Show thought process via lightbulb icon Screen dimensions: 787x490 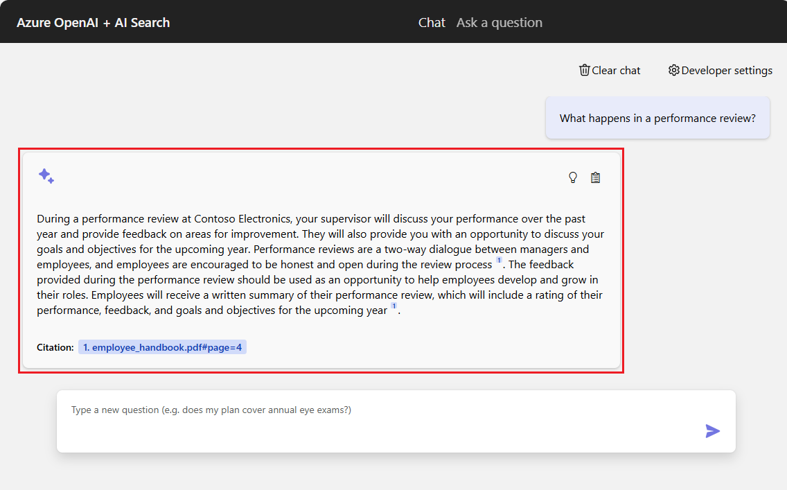(x=572, y=177)
